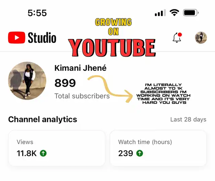Viewport: 215px width, 181px height.
Task: Click the red YouTube play logo
Action: (x=16, y=38)
